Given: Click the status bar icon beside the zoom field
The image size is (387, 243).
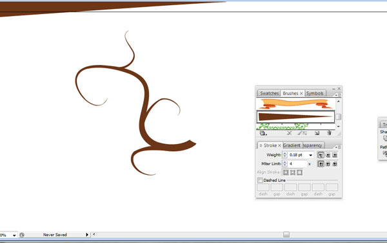Looking at the screenshot, I should pyautogui.click(x=22, y=235).
